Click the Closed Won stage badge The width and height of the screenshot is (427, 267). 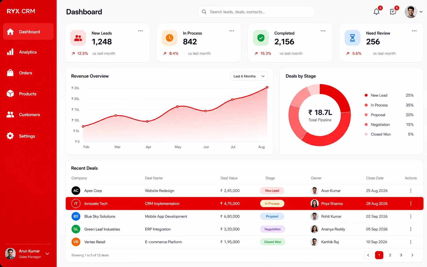click(x=272, y=242)
